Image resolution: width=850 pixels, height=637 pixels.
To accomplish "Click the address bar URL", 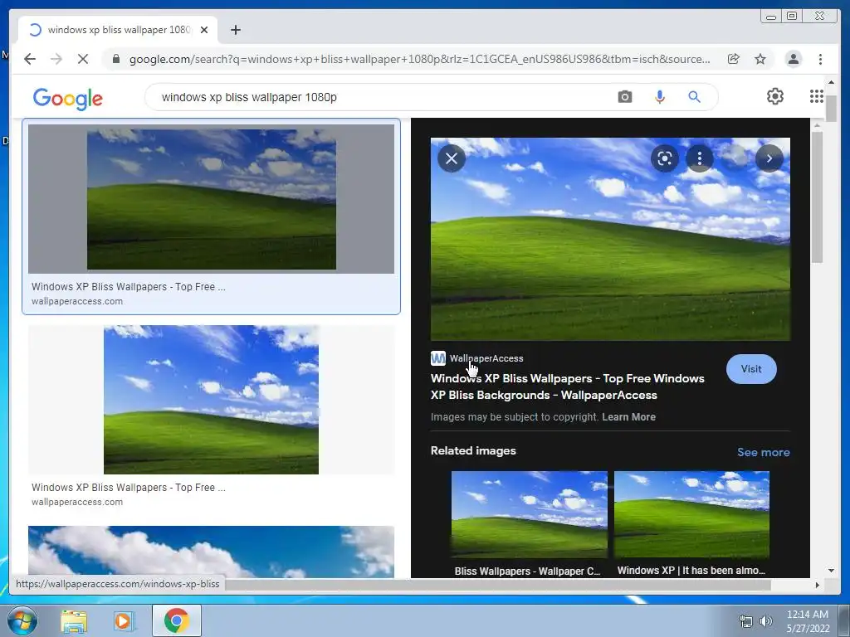I will pyautogui.click(x=419, y=59).
